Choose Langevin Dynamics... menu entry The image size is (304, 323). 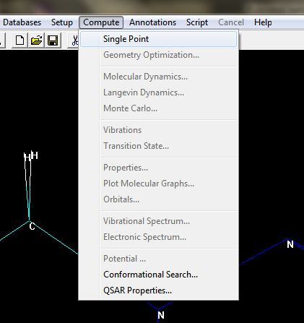click(x=159, y=92)
